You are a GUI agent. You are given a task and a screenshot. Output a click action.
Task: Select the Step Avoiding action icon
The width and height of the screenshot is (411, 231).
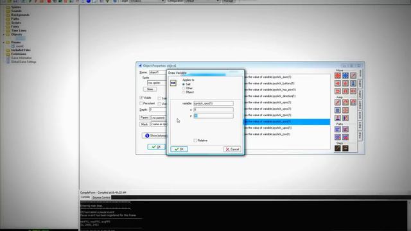pyautogui.click(x=345, y=148)
